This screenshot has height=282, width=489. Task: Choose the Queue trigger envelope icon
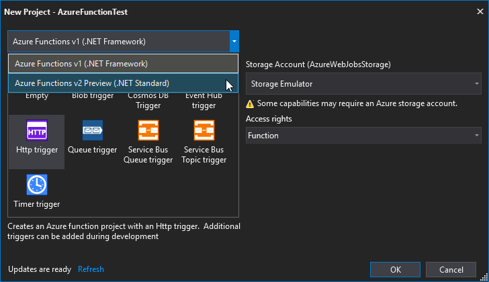[92, 130]
